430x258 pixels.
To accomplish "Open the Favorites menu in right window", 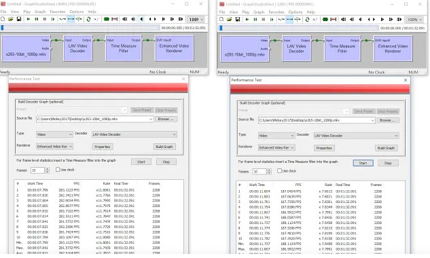I will point(276,12).
